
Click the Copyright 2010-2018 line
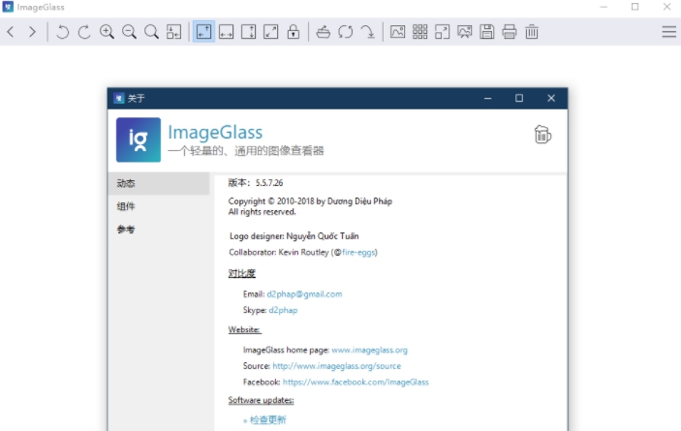[310, 201]
